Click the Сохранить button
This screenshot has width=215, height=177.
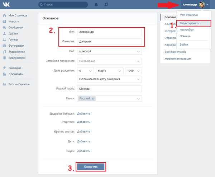[x=91, y=167]
